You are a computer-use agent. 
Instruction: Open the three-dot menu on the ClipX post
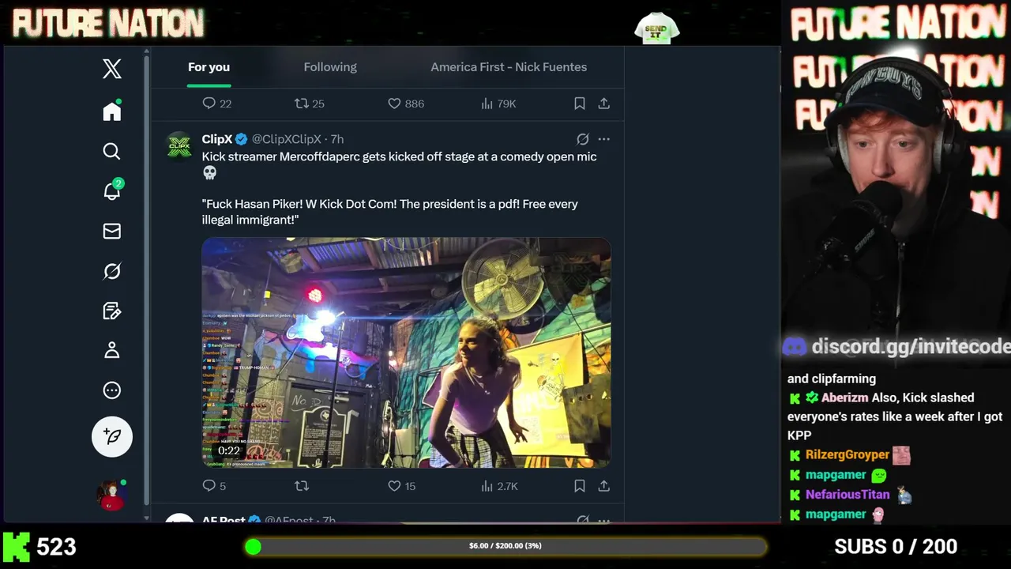[x=604, y=139]
